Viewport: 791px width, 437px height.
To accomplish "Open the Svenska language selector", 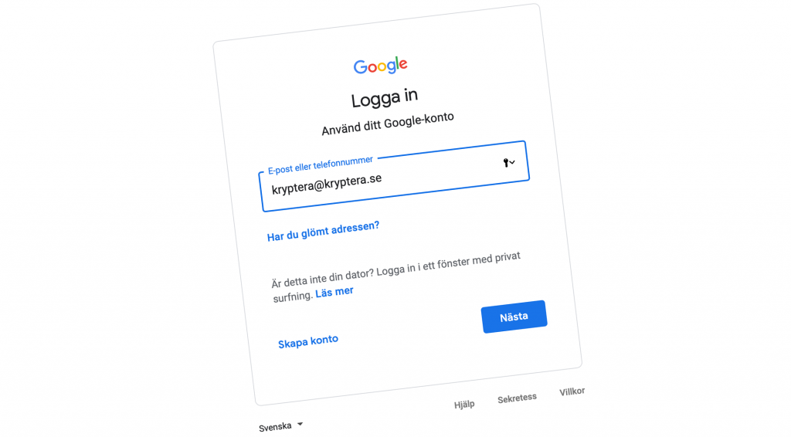I will [276, 427].
